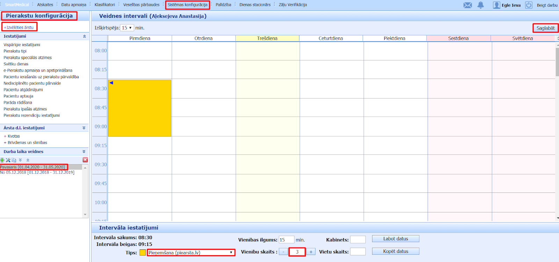Viewport: 559px width, 262px height.
Task: Add a new work time template
Action: coord(2,160)
